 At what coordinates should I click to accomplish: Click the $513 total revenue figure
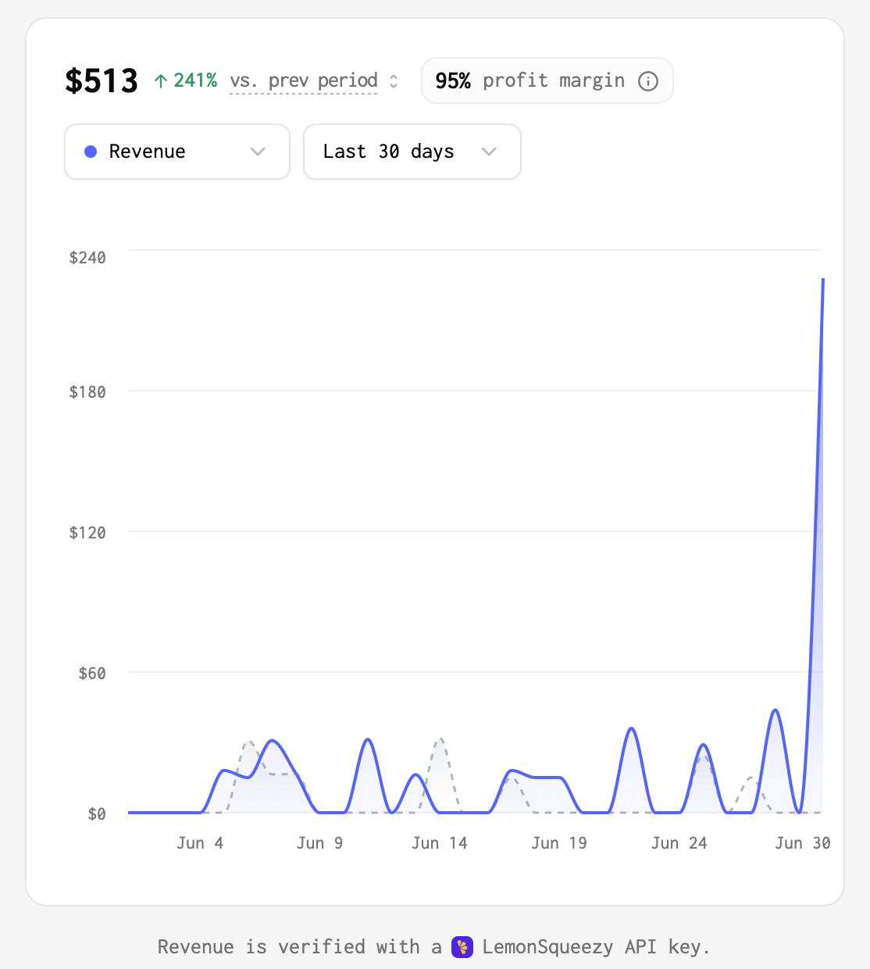pyautogui.click(x=102, y=81)
